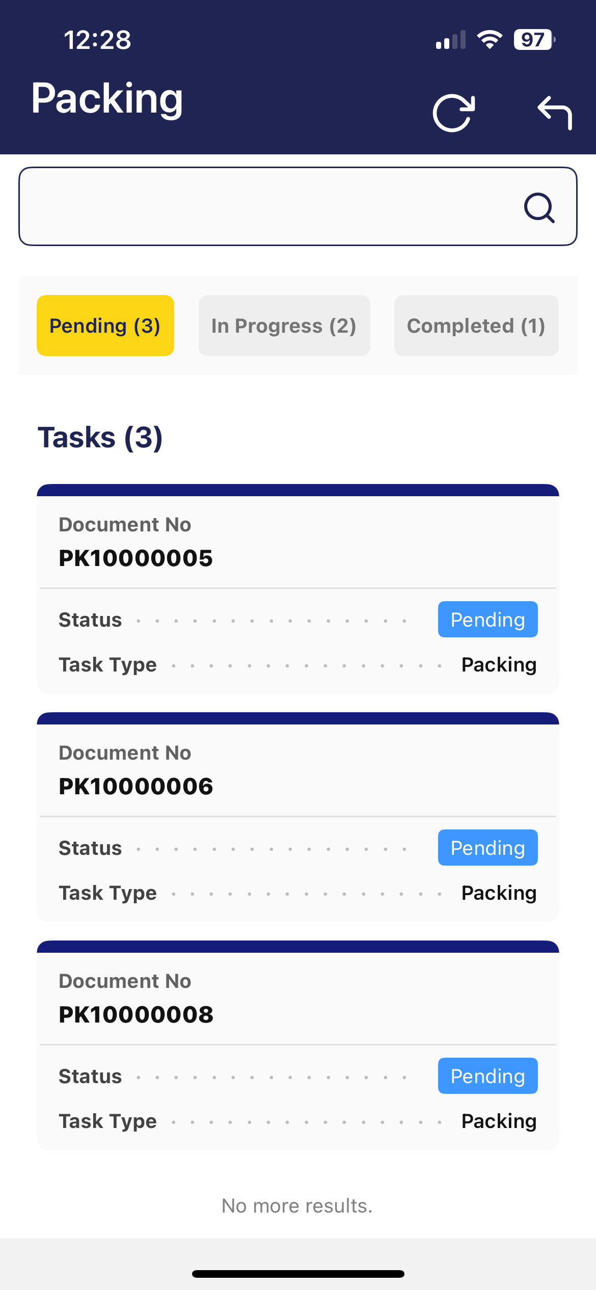
Task: Tap the Tasks (3) heading
Action: [100, 438]
